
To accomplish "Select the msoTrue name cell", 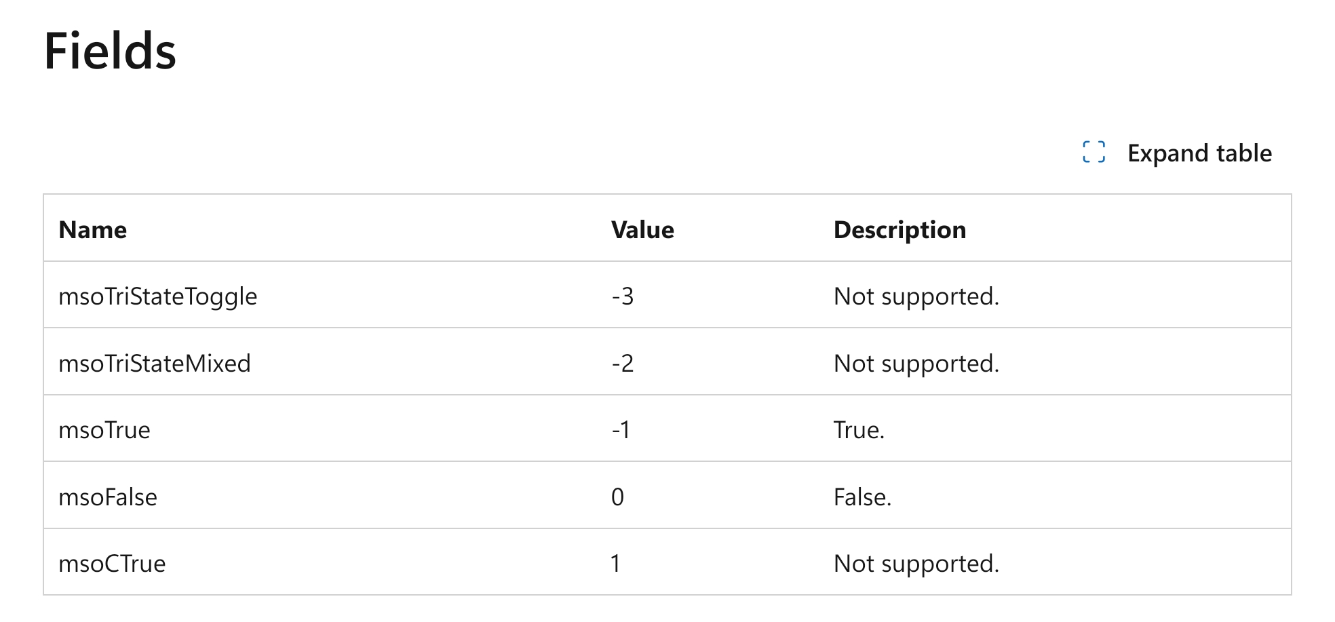I will (x=104, y=430).
